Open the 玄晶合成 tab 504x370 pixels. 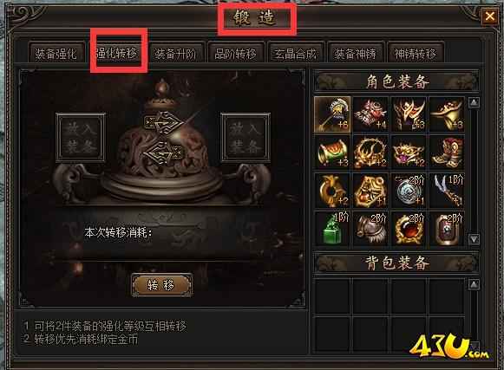[x=295, y=54]
